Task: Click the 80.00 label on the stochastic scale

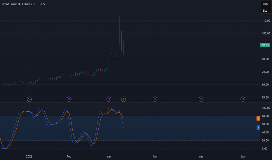Action: click(265, 116)
